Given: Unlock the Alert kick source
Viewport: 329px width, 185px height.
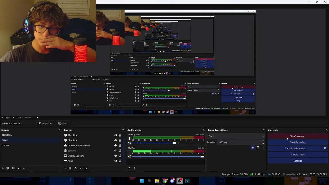Looking at the screenshot, I should [120, 135].
